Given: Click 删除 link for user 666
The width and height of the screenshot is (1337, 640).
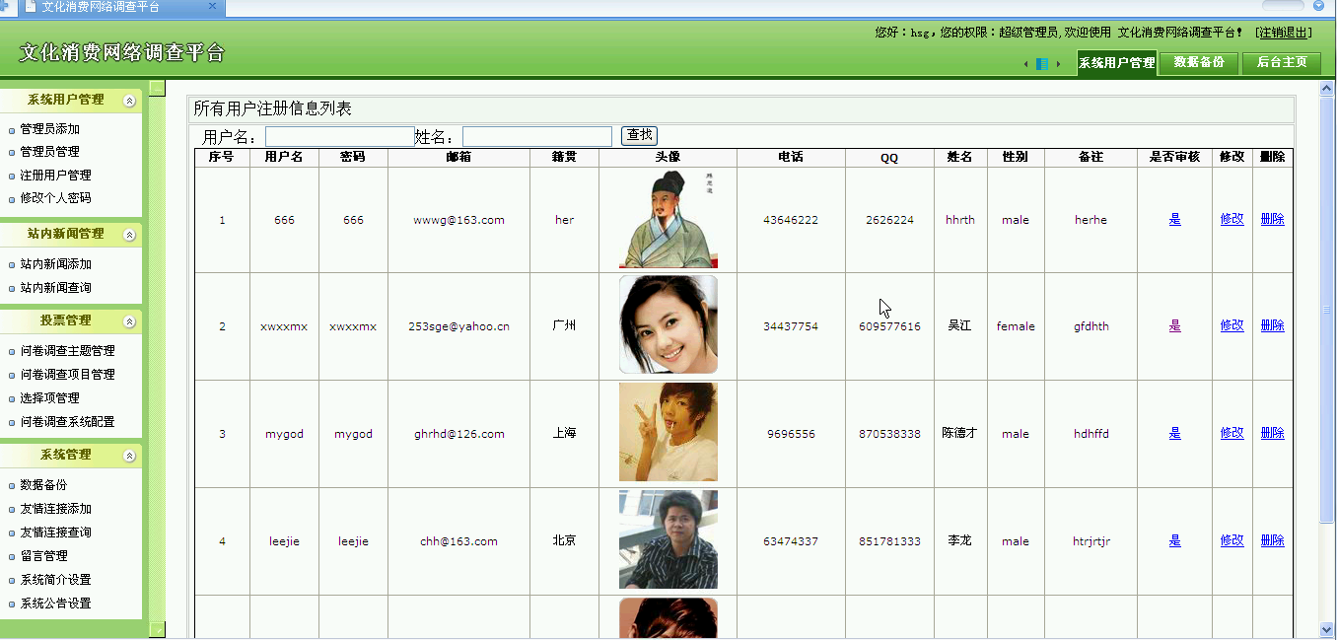Looking at the screenshot, I should pyautogui.click(x=1272, y=219).
